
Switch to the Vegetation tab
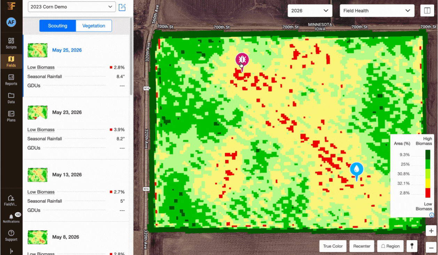click(x=94, y=26)
